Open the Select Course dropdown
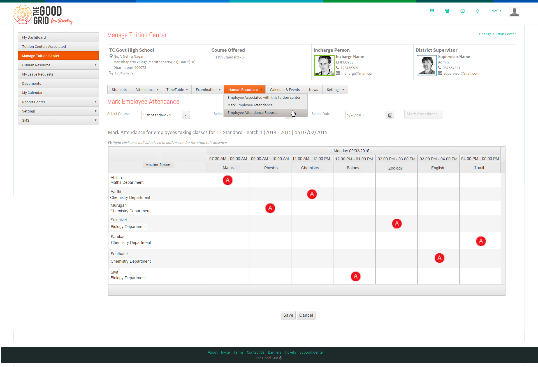 coord(165,115)
